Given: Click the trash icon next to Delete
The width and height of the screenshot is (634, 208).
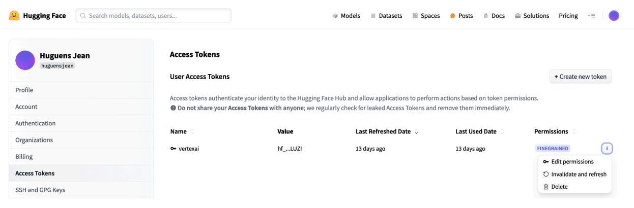Looking at the screenshot, I should coord(546,187).
